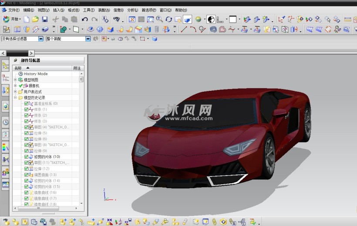Uncheck the 基准坐标系 (0) feature checkbox
Image resolution: width=357 pixels, height=226 pixels.
[x=26, y=103]
